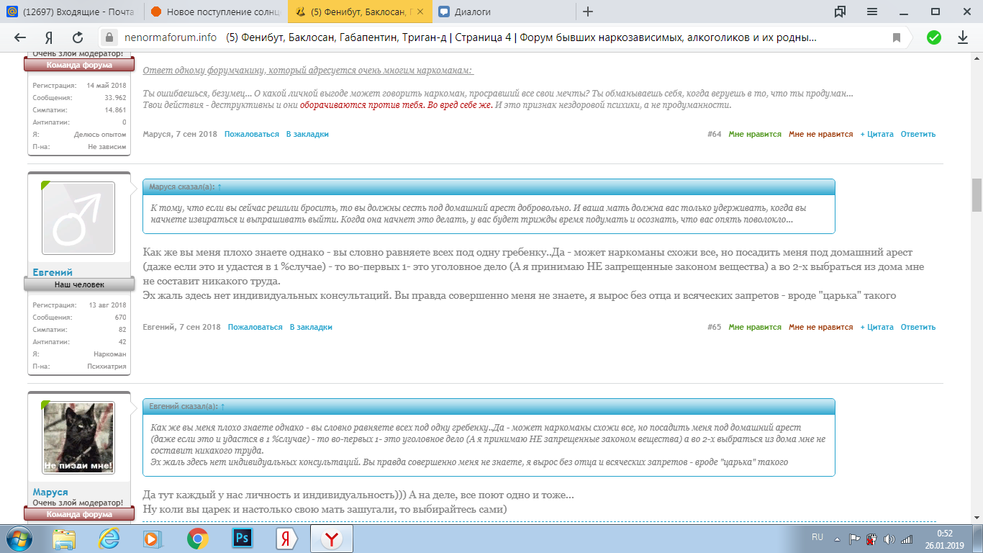Click 'Мне не нравится' on post #64
Screen dimensions: 983x553
click(x=820, y=134)
